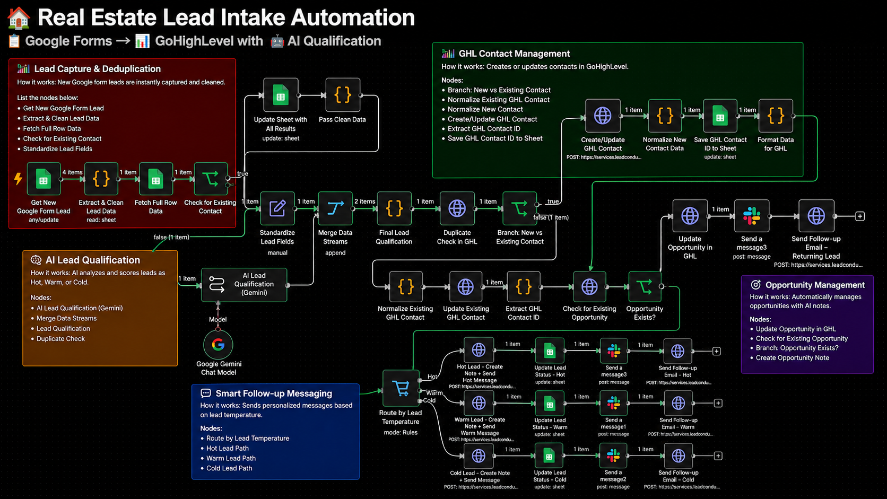
Task: Click the Normalize Existing GHL Contact node
Action: (x=406, y=287)
